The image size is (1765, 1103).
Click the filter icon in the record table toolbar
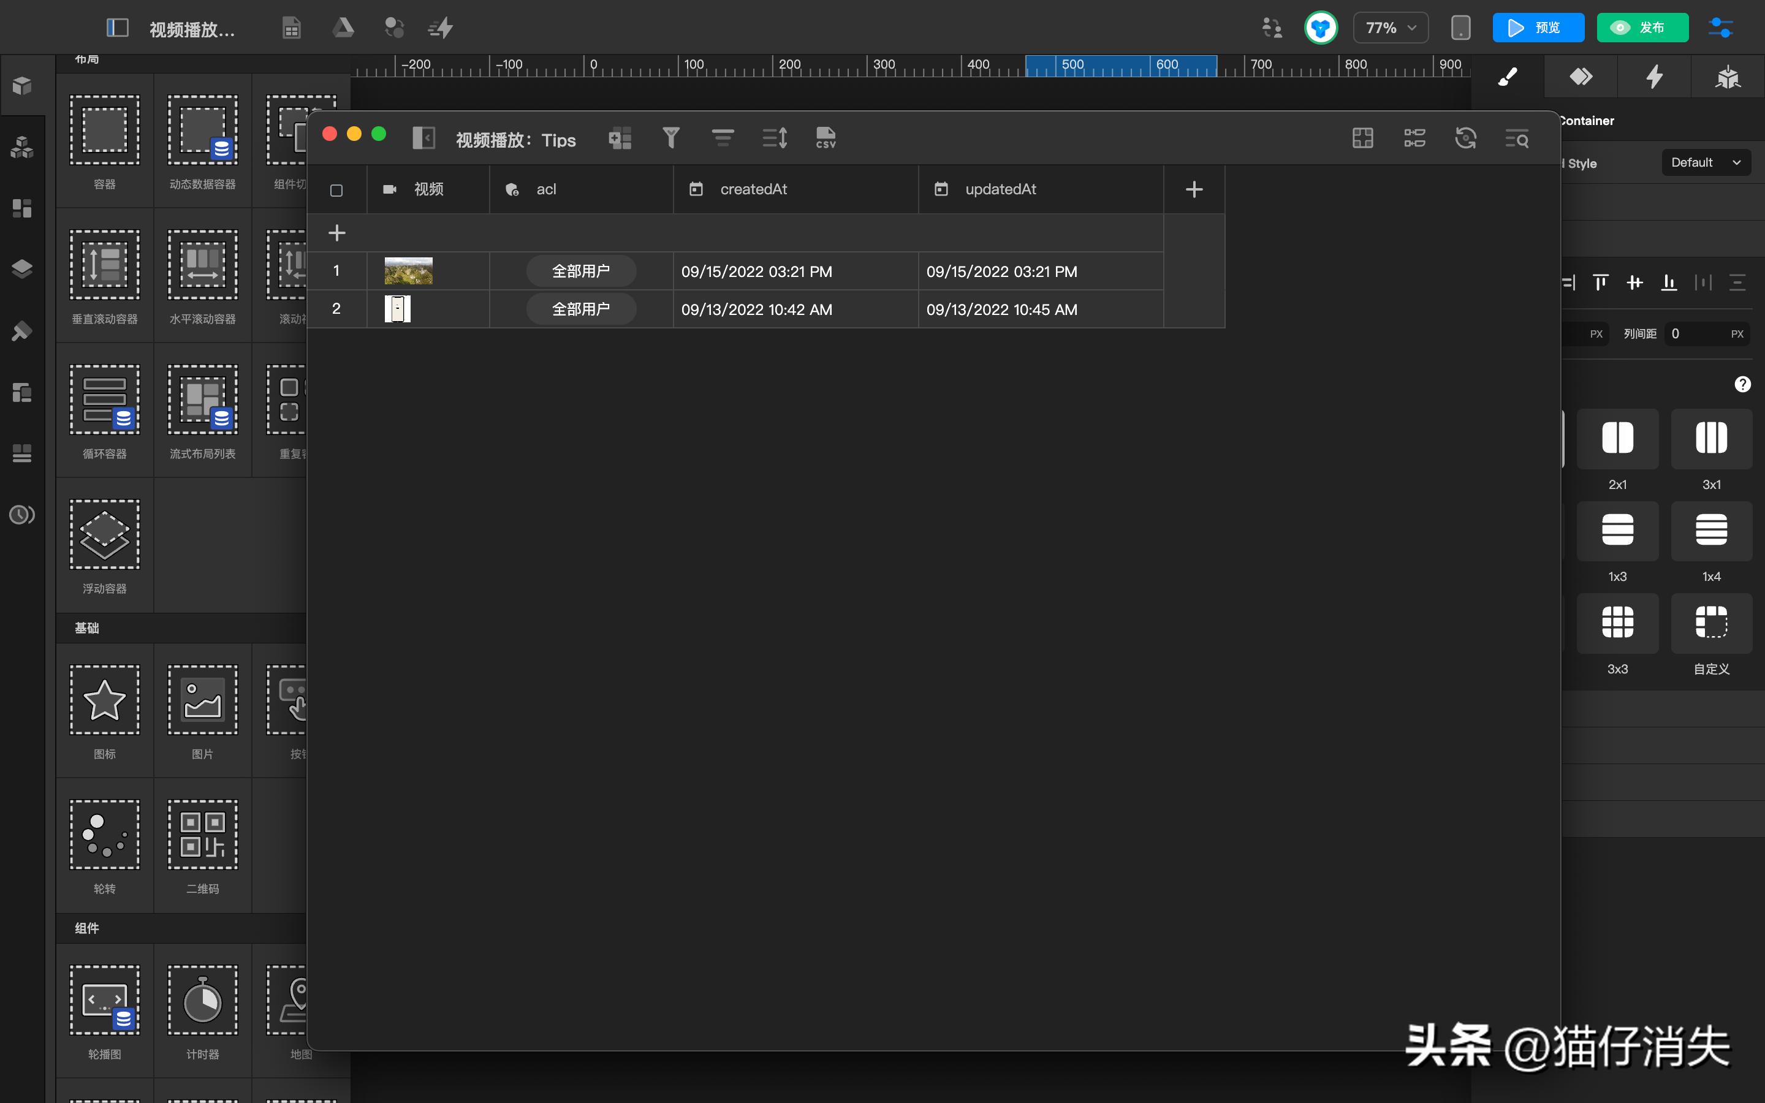[x=670, y=138]
